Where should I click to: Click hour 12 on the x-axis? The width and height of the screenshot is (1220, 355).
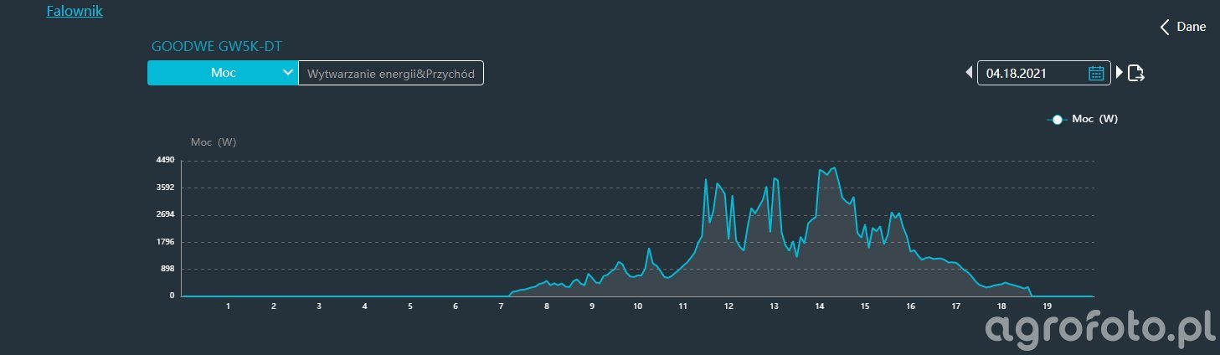(728, 306)
